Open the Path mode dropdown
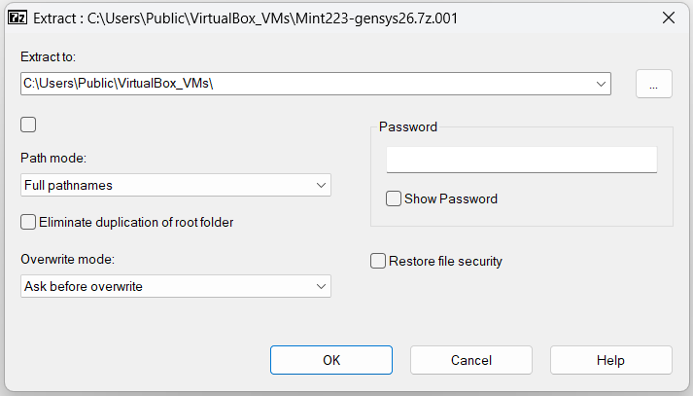Viewport: 693px width, 396px height. click(x=176, y=185)
